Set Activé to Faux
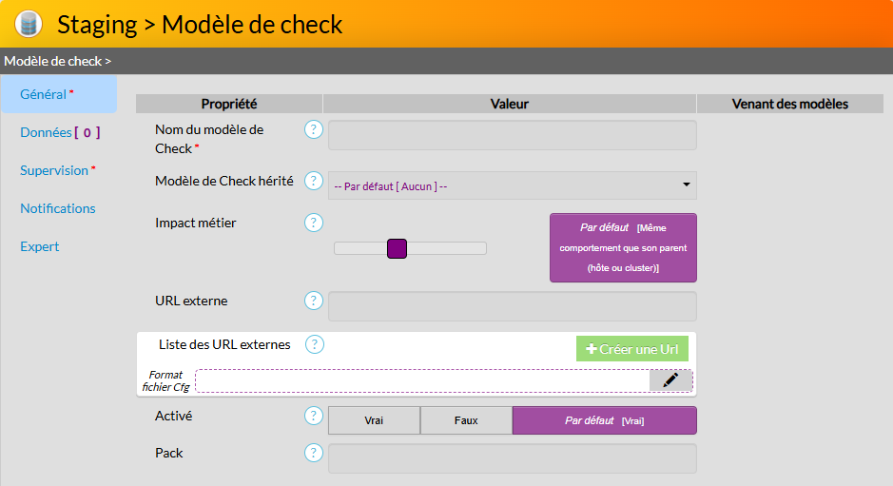 click(x=466, y=420)
